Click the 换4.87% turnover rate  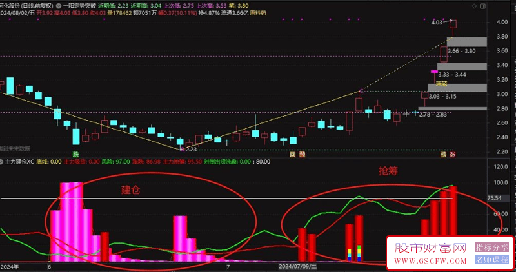pos(209,13)
